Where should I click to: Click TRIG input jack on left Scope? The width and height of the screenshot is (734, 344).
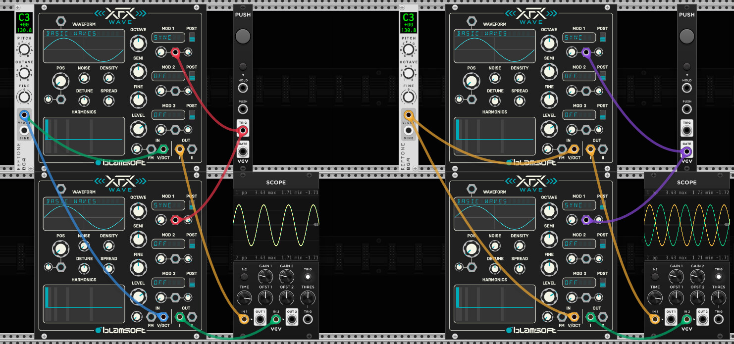308,319
